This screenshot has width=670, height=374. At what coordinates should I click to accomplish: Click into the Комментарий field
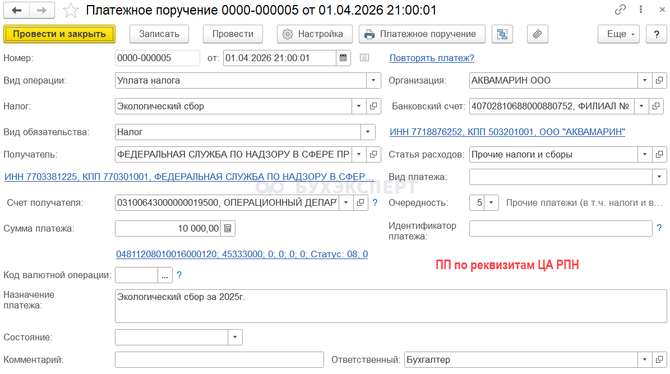[x=219, y=360]
